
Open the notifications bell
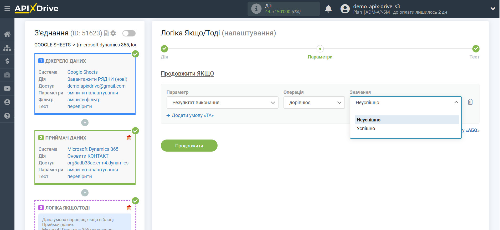328,9
